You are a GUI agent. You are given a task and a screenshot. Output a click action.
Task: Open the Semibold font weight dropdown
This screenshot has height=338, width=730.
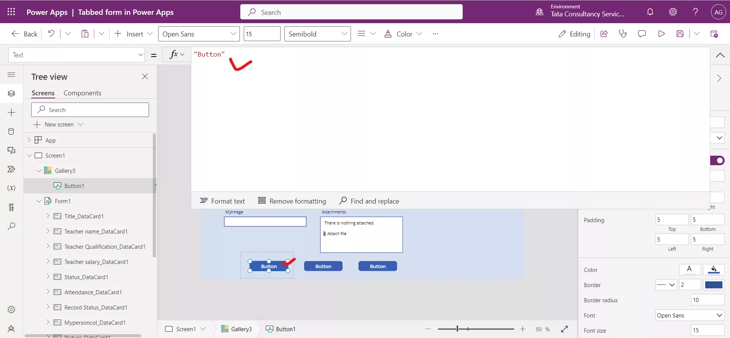(317, 34)
